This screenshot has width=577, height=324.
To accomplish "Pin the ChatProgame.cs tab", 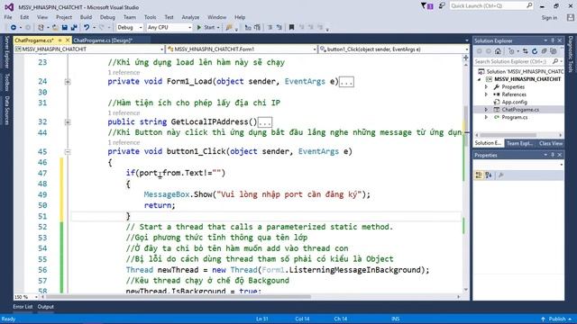I will tap(60, 40).
